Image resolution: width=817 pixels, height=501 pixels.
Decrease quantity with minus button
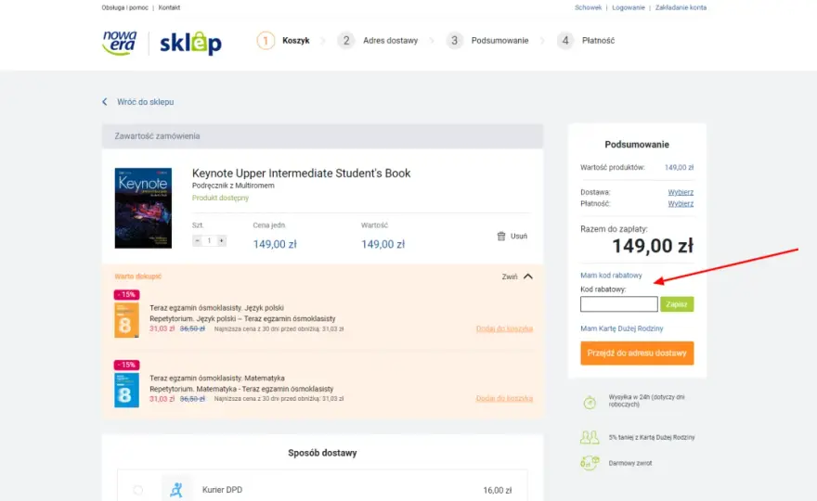coord(197,240)
